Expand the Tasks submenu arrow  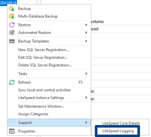coord(86,74)
